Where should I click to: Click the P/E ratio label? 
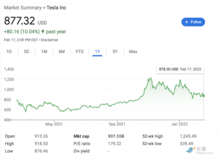coord(82,144)
